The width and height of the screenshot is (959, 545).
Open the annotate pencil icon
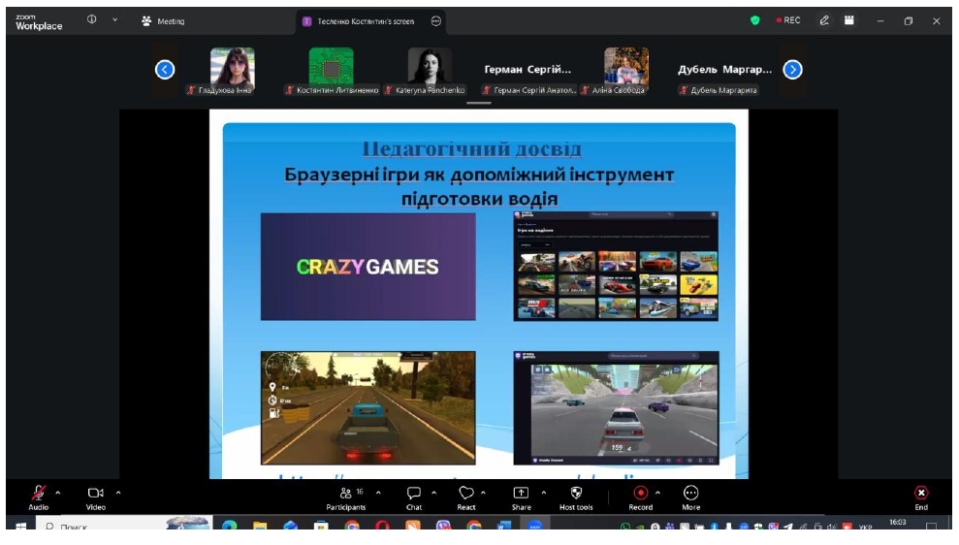coord(824,20)
